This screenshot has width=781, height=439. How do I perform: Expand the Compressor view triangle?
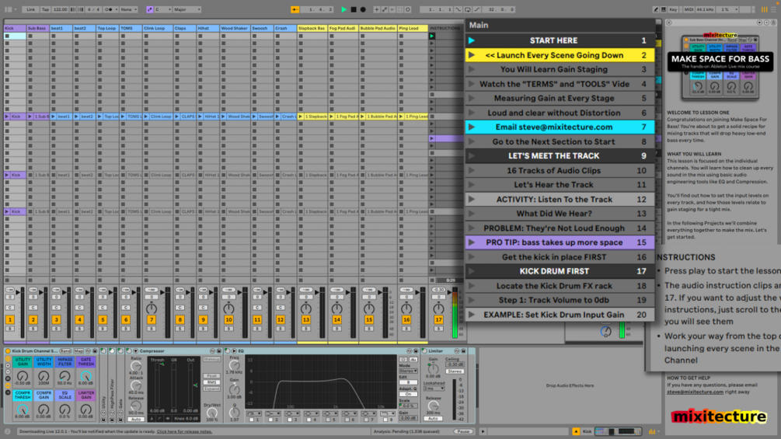135,351
